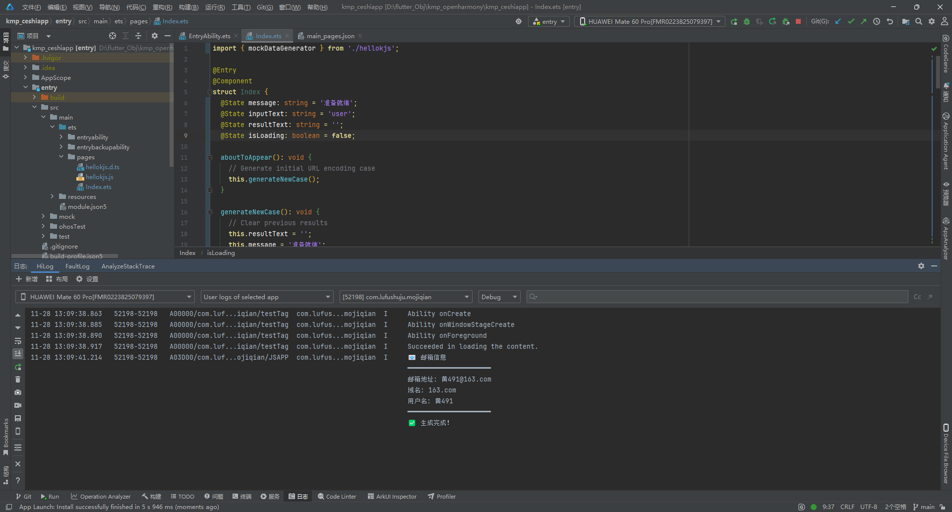Open the entry module dropdown
Viewport: 952px width, 512px height.
pyautogui.click(x=549, y=21)
